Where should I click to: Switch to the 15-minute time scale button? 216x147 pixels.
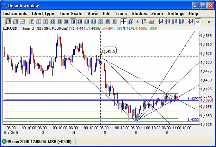point(59,22)
